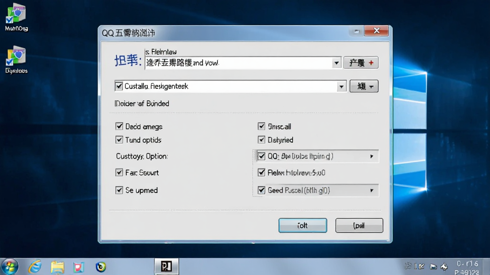Click inside the top combo text field
Screen dimensions: 490x275
pos(239,63)
